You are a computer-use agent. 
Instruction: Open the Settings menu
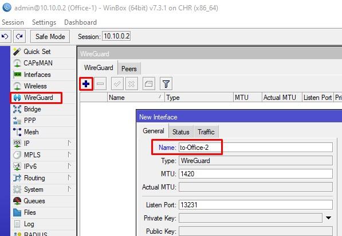pos(44,22)
